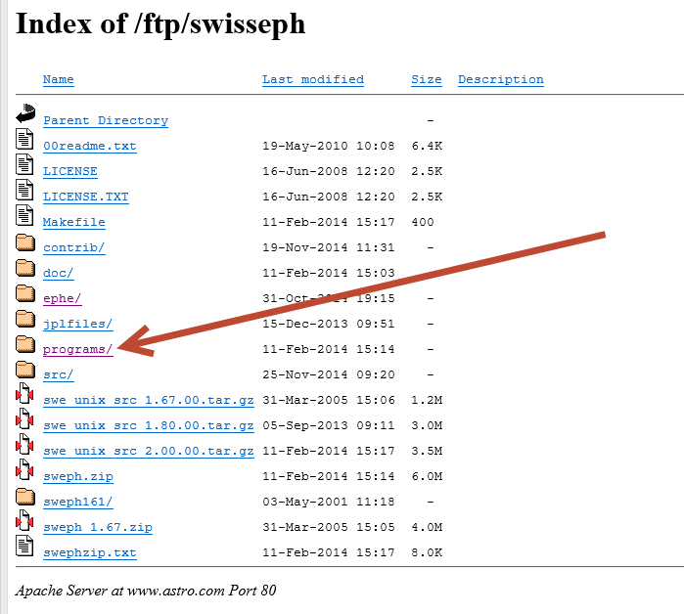Screen dimensions: 684x614
Task: Click the text file icon beside 00readme.txt
Action: tap(25, 140)
